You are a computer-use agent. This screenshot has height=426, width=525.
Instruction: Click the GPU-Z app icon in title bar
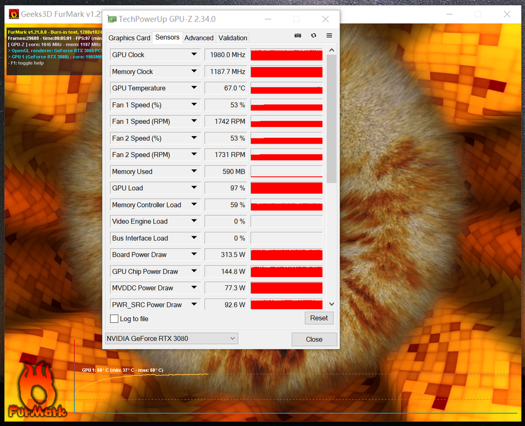pyautogui.click(x=112, y=19)
